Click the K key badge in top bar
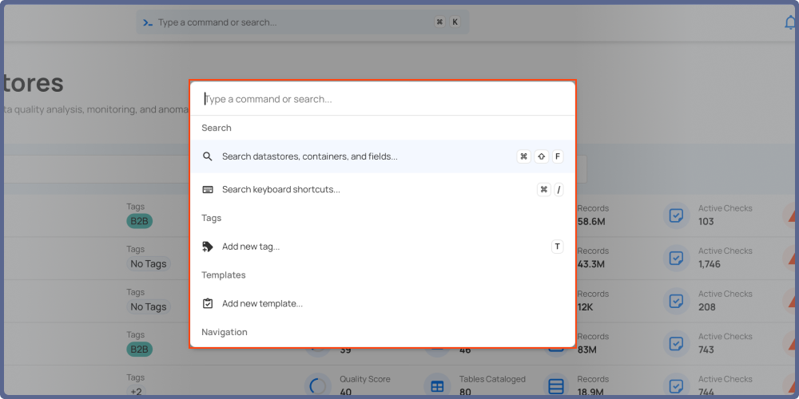Viewport: 799px width, 399px height. [455, 22]
